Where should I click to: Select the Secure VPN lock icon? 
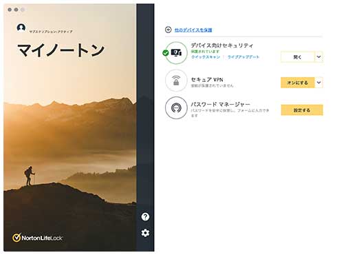(176, 81)
